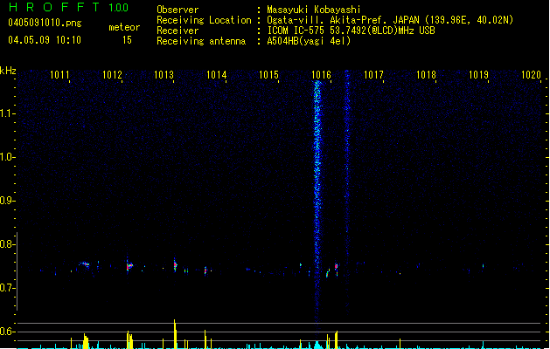Click time axis label 1019
Image resolution: width=550 pixels, height=349 pixels.
478,75
